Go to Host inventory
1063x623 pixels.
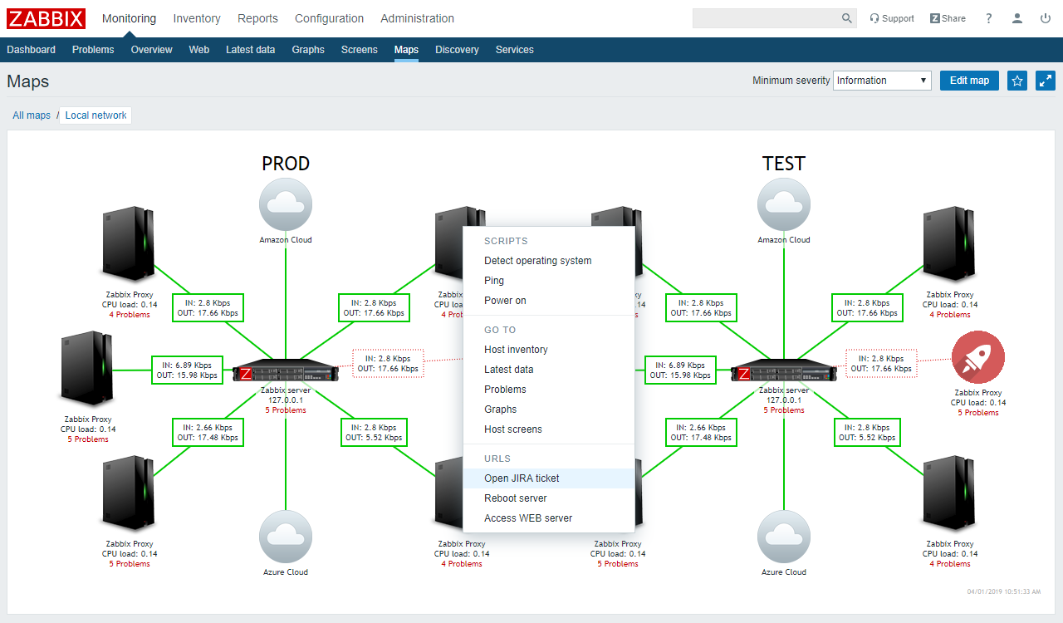point(549,350)
